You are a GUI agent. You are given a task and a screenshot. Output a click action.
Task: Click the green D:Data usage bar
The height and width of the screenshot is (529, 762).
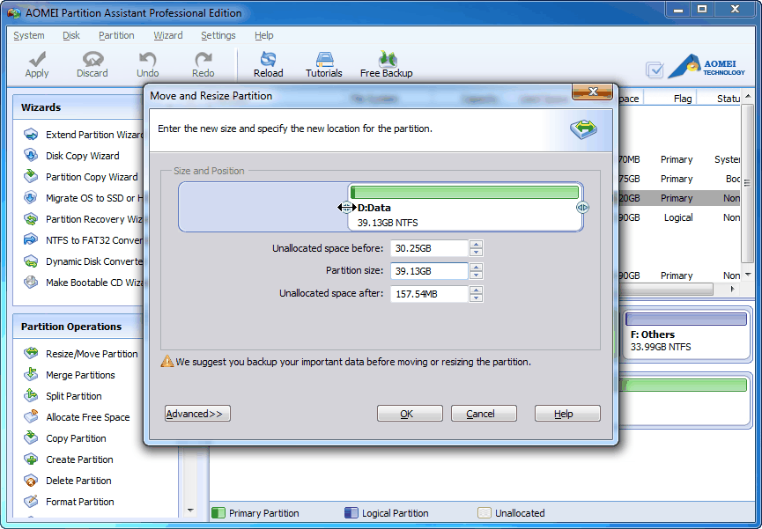tap(464, 192)
